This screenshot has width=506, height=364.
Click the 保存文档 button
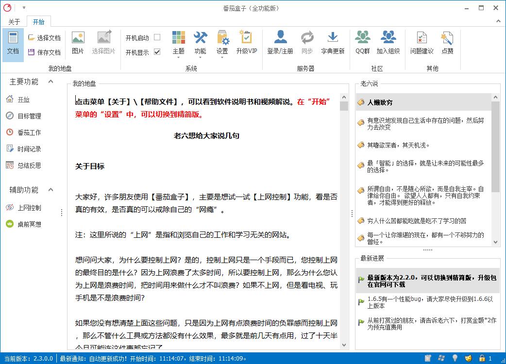tap(44, 52)
